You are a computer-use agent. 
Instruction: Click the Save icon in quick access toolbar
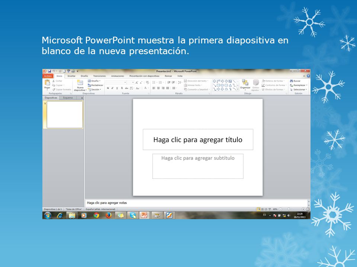(49, 71)
